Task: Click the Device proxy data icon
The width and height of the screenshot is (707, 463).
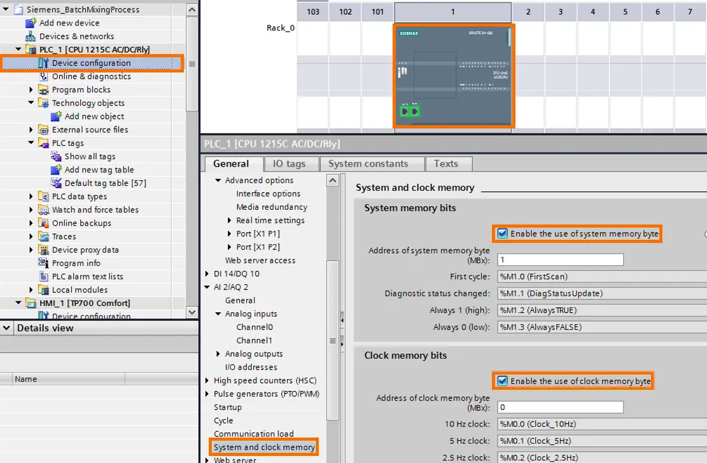Action: coord(43,250)
